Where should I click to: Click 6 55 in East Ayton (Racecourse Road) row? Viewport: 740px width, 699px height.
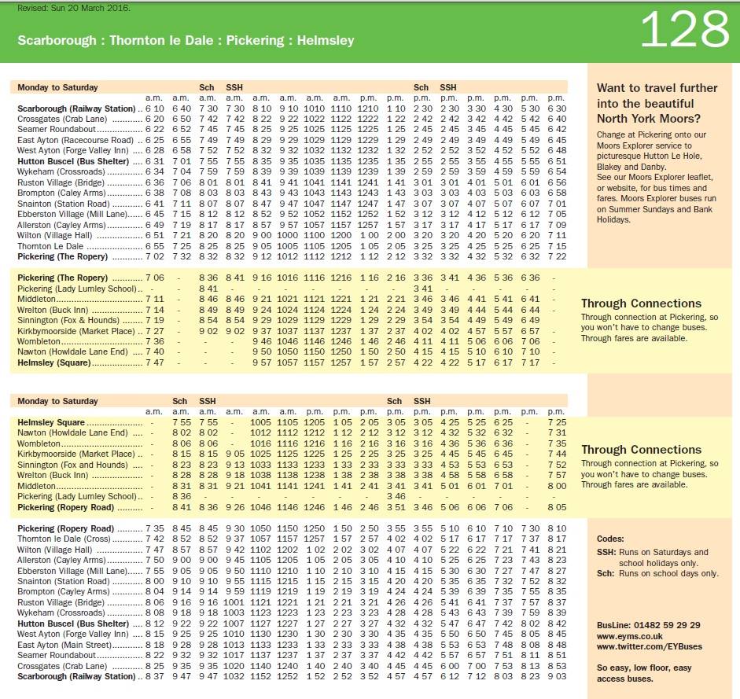182,140
